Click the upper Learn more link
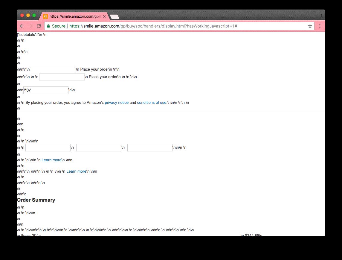This screenshot has width=342, height=260. click(51, 160)
